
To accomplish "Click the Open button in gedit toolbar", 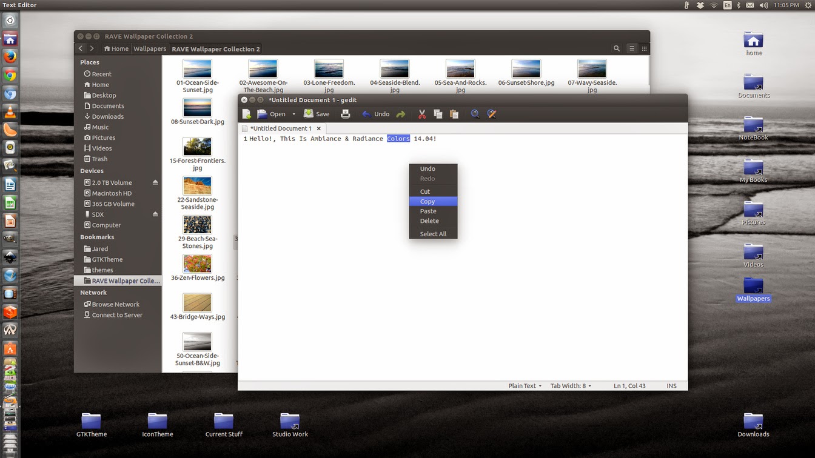I will click(x=271, y=114).
